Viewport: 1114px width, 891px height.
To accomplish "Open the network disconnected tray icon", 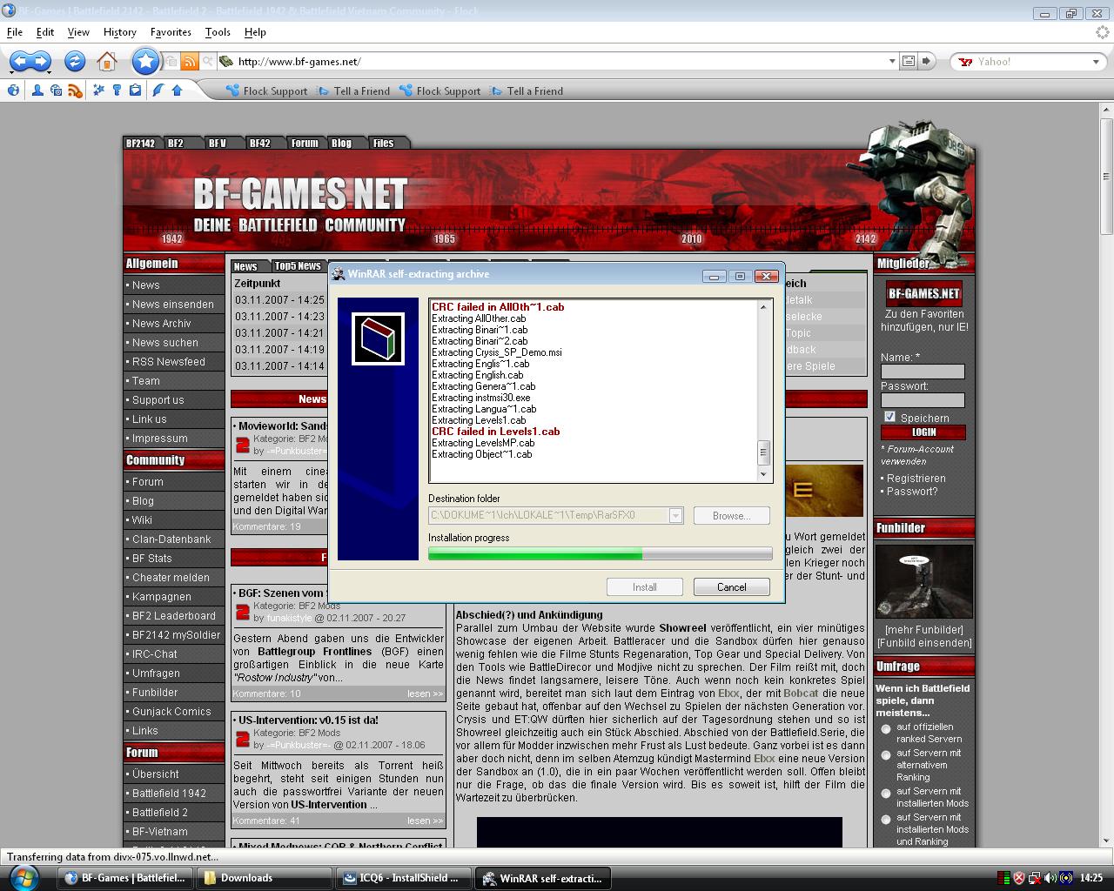I will point(1035,878).
